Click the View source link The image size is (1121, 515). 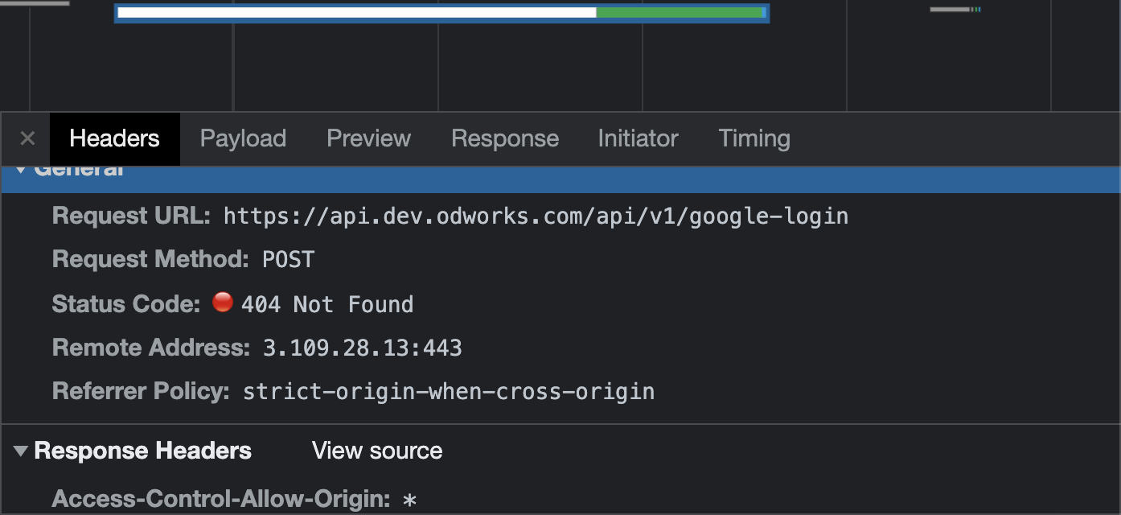tap(377, 451)
